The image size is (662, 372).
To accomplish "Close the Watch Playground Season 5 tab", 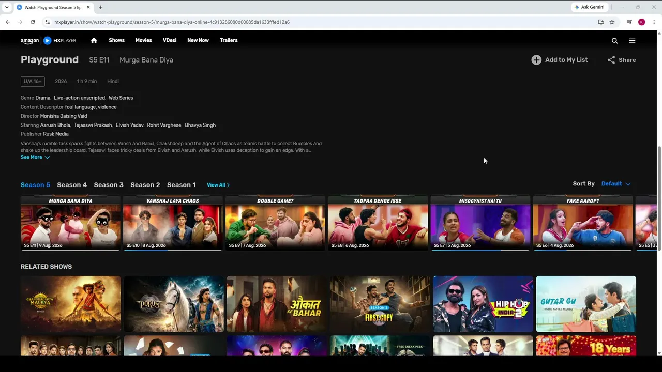I will (88, 7).
